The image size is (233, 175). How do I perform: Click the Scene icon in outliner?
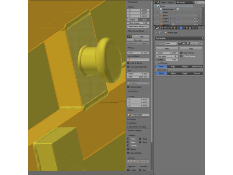coord(158,6)
